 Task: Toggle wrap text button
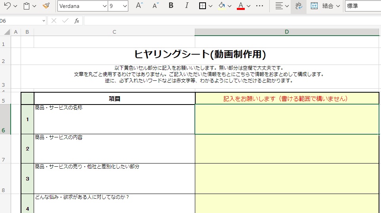[299, 6]
